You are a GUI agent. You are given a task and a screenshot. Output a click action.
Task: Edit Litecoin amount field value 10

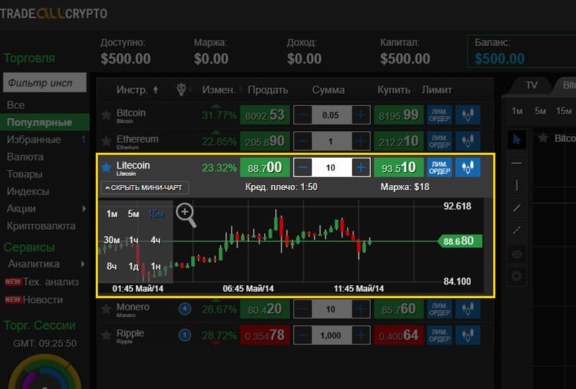331,168
